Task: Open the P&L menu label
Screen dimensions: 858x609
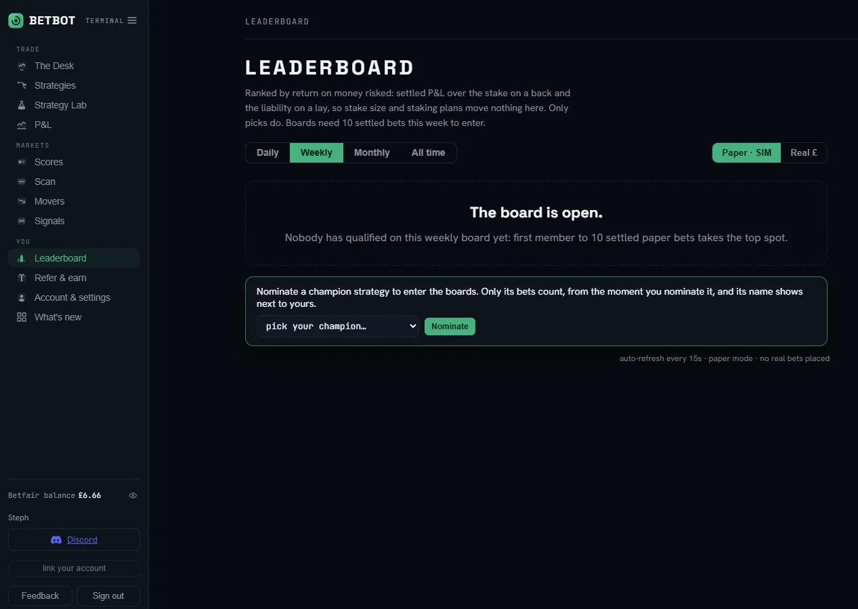Action: (43, 125)
